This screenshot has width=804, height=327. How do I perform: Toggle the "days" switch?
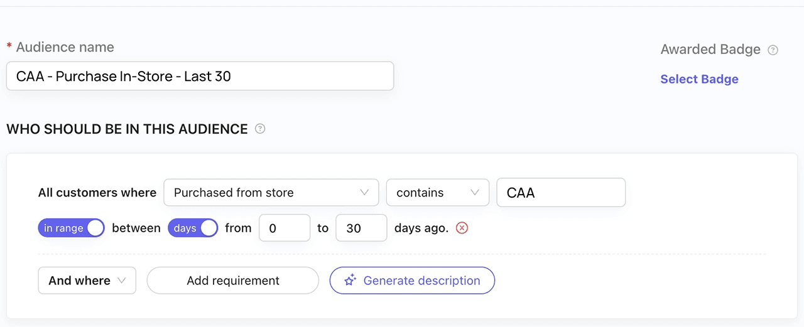pos(192,228)
